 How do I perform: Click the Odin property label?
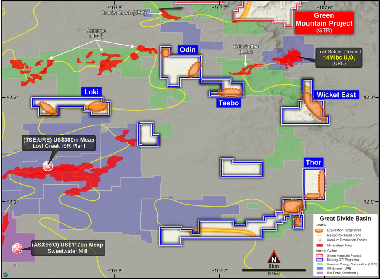coord(188,50)
